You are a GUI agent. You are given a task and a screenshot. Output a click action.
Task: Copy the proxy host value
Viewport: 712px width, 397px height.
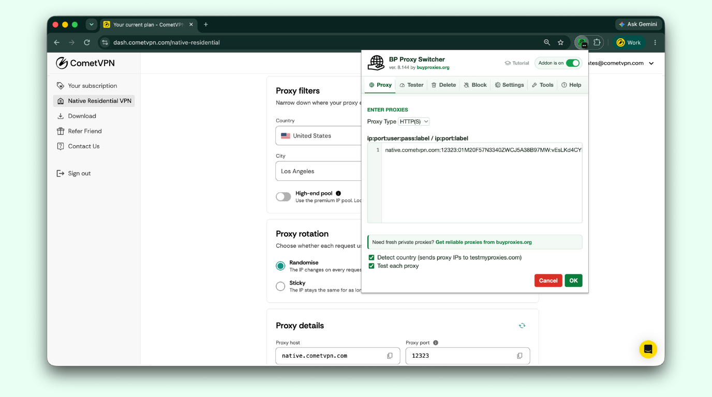click(x=390, y=356)
